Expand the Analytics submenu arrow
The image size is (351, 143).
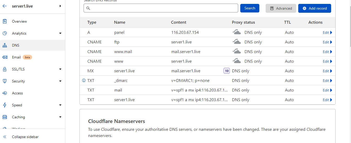coord(60,33)
